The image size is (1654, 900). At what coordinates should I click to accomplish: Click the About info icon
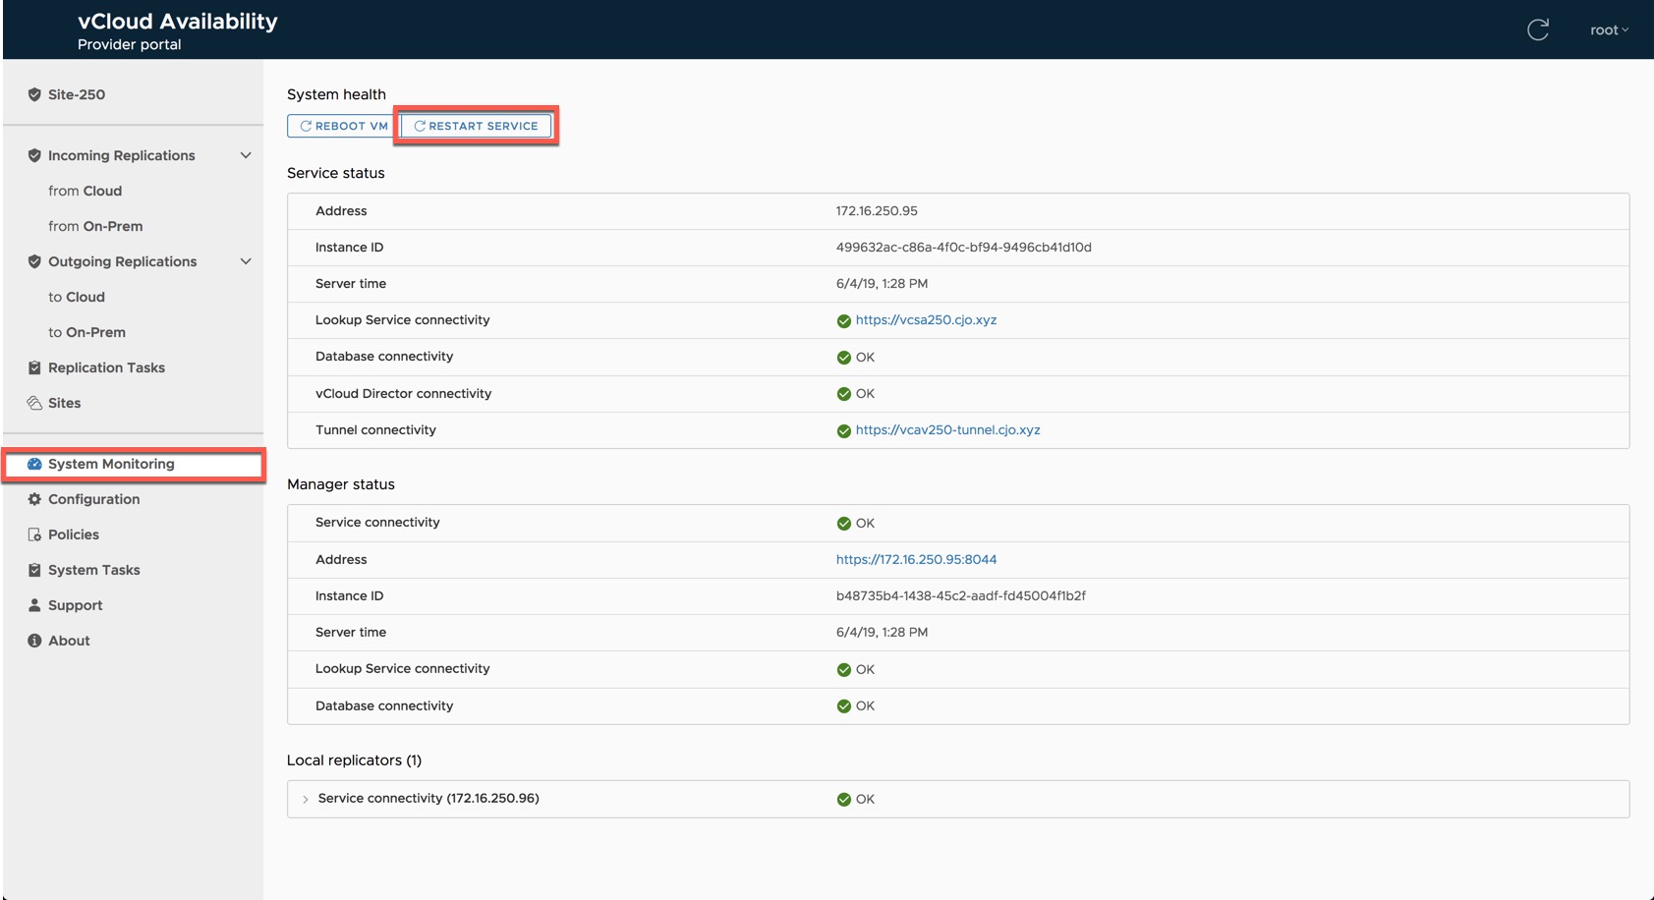34,641
